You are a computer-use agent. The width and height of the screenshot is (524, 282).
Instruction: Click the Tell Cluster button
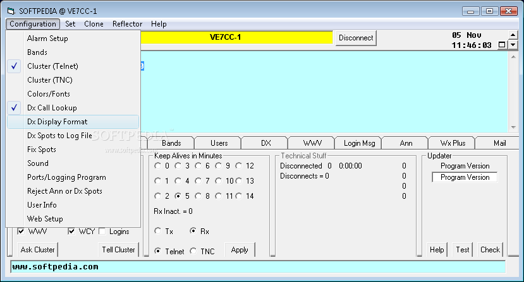coord(118,250)
